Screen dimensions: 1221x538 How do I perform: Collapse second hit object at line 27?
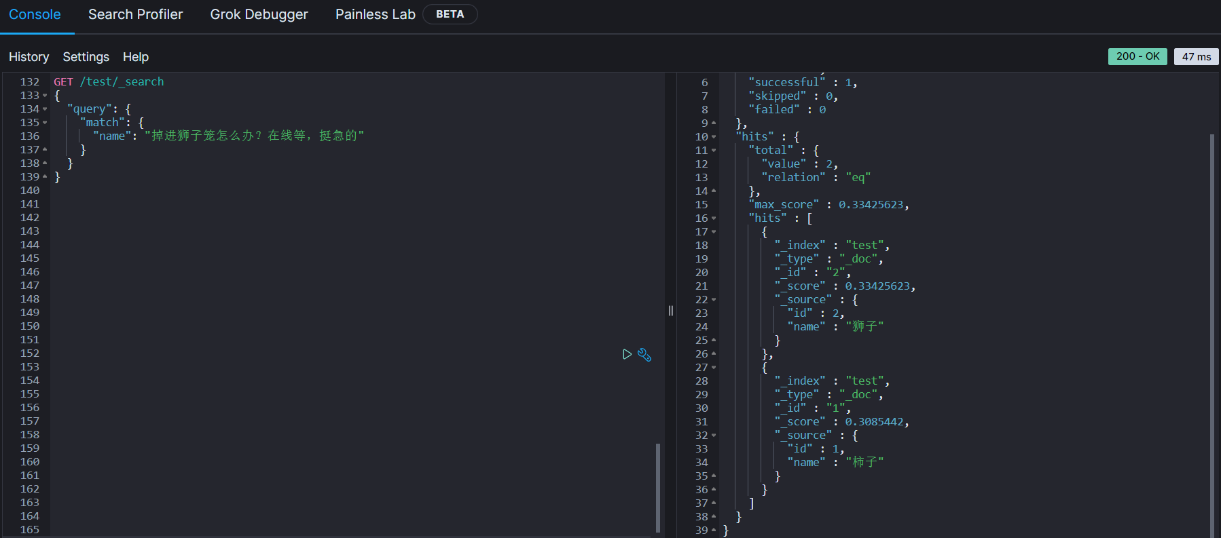(714, 368)
